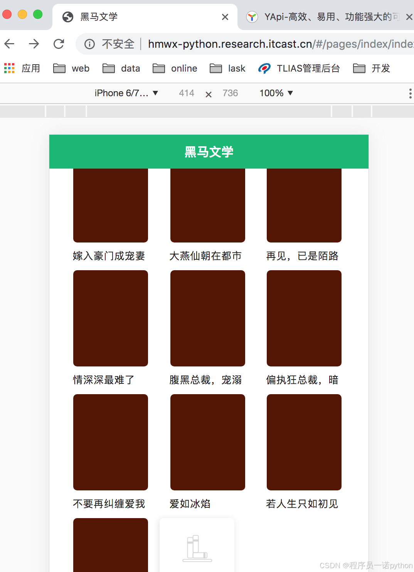414x572 pixels.
Task: Open the 开发 bookmarks folder
Action: pyautogui.click(x=372, y=69)
